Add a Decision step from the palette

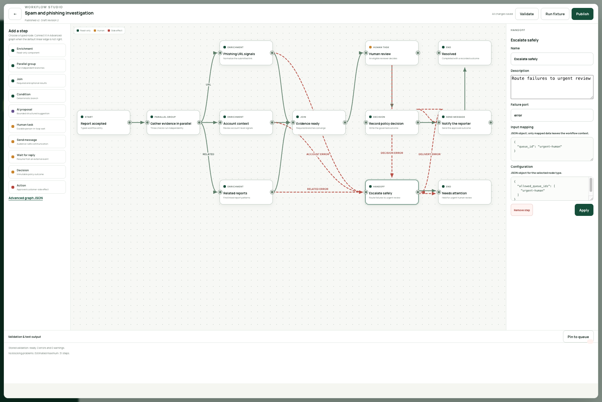37,172
